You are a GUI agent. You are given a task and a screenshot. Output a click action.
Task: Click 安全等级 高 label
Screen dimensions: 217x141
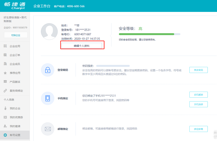130,29
